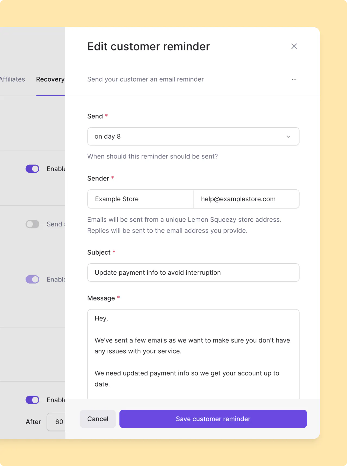Click Save customer reminder

(x=213, y=419)
